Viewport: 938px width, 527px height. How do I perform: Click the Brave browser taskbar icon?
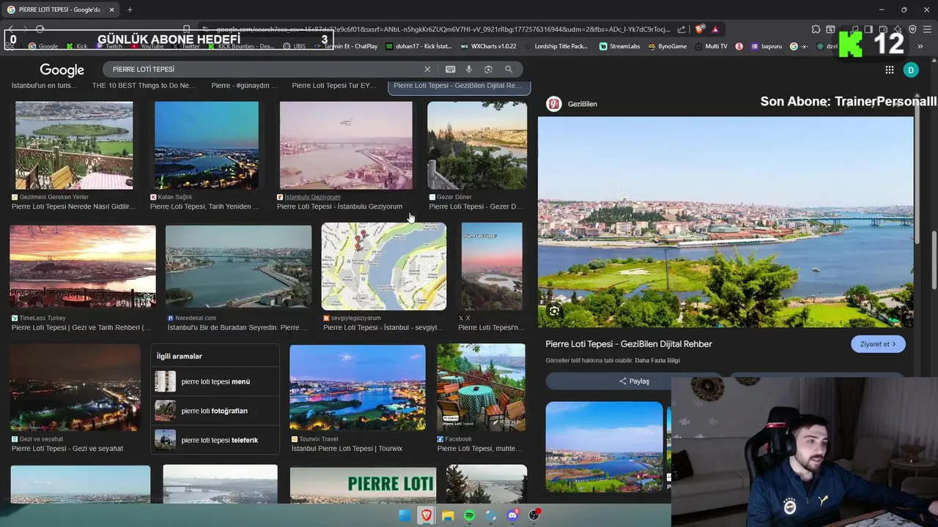click(426, 515)
